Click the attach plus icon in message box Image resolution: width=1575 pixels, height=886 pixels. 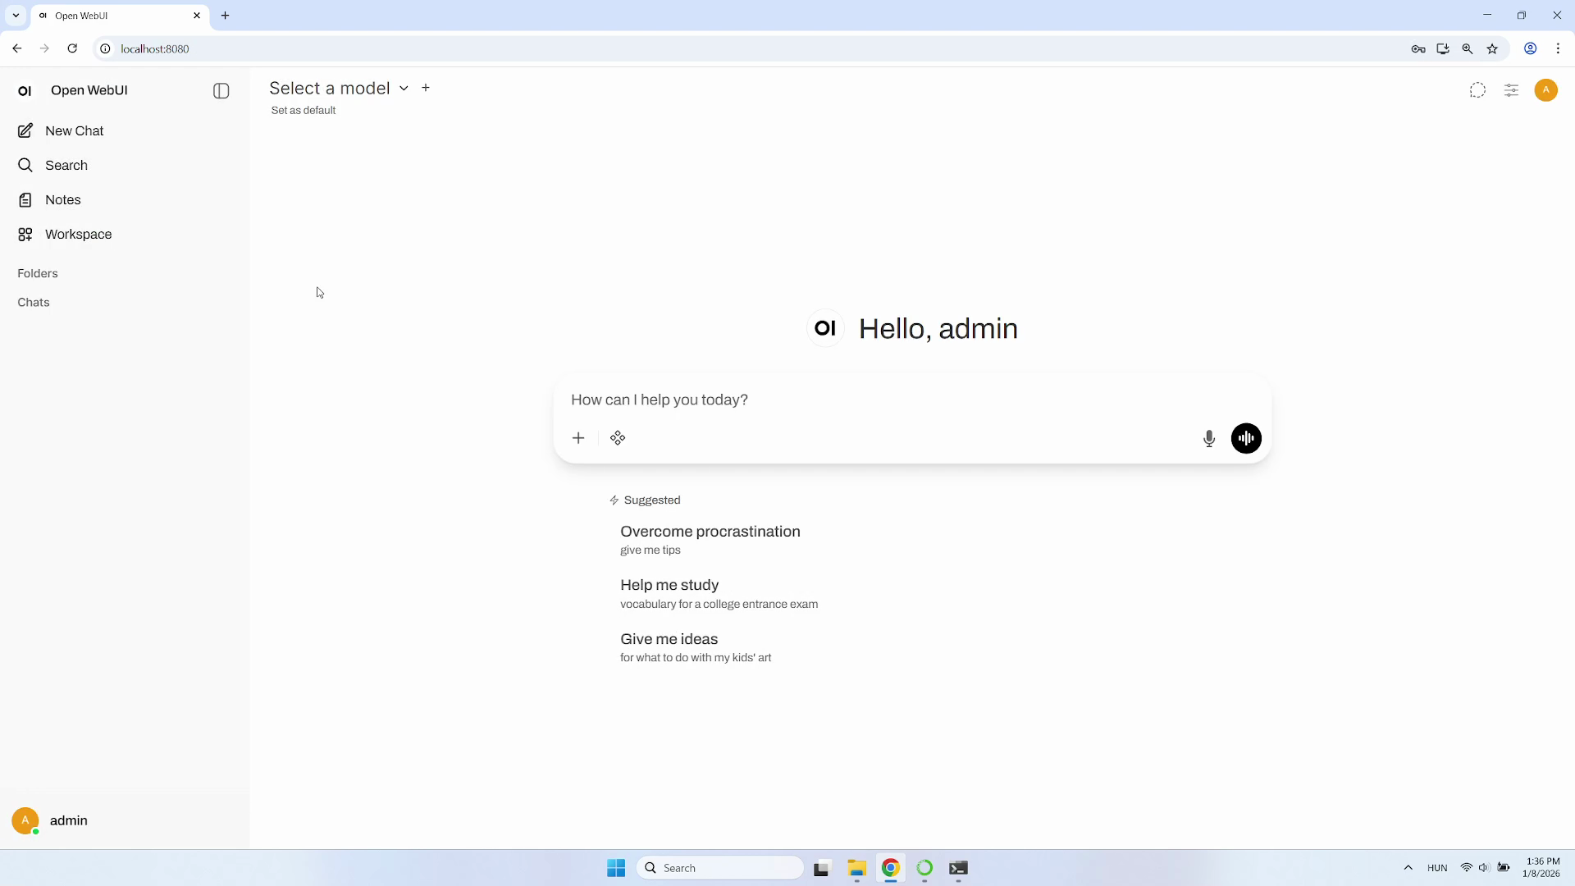coord(578,438)
